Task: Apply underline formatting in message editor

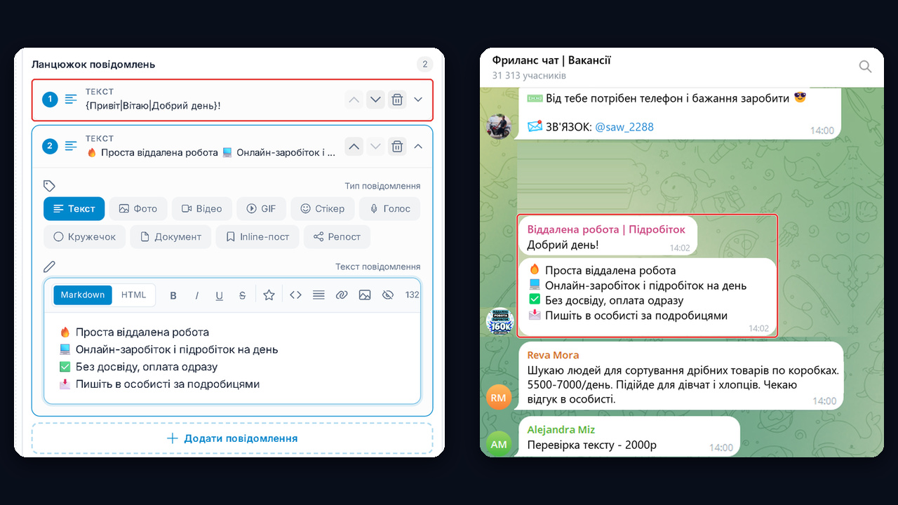Action: 219,295
